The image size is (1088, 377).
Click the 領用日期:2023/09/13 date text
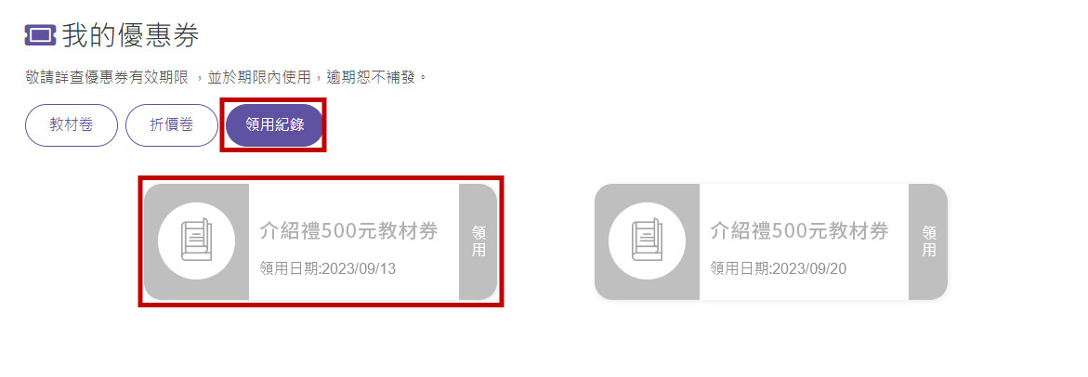click(328, 269)
